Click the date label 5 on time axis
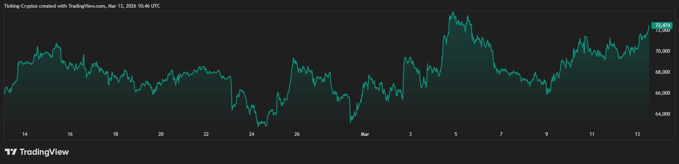This screenshot has height=164, width=679. point(456,134)
